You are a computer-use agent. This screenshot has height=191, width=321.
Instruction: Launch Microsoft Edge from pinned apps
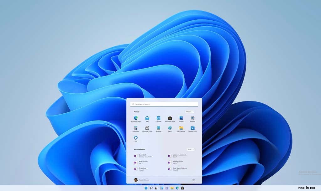135,118
